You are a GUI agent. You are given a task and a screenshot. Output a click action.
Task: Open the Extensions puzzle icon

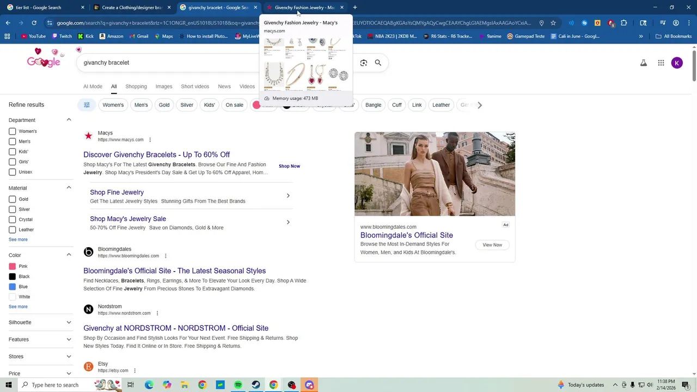(624, 23)
